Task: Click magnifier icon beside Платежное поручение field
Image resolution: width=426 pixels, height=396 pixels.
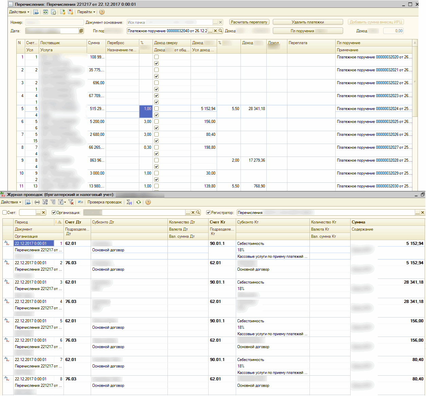Action: 220,31
